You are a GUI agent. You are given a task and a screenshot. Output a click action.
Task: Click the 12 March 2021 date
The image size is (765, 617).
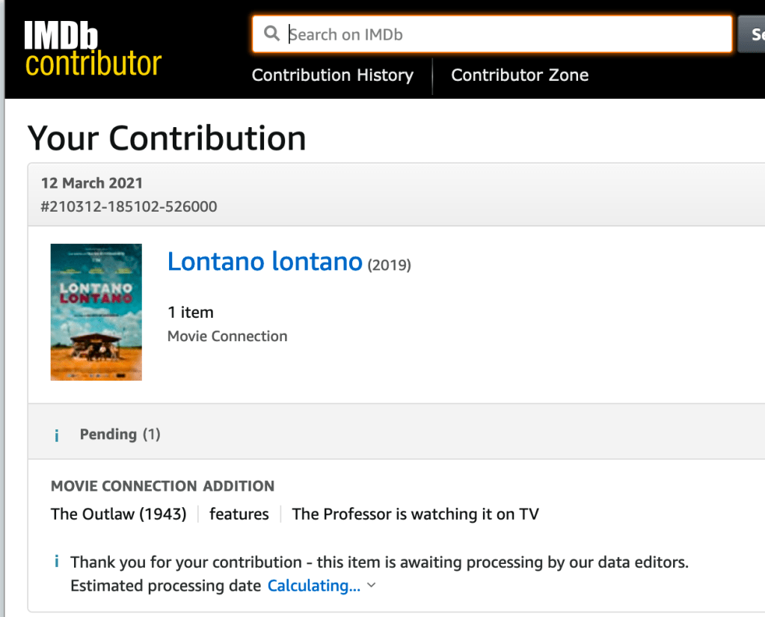click(91, 183)
